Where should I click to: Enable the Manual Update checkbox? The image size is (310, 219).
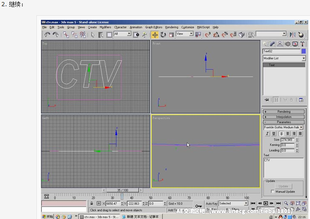[272, 192]
